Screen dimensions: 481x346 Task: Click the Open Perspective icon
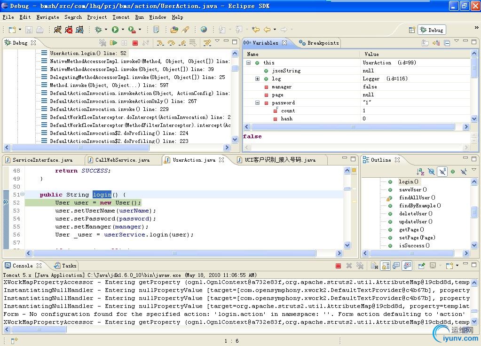pos(412,30)
